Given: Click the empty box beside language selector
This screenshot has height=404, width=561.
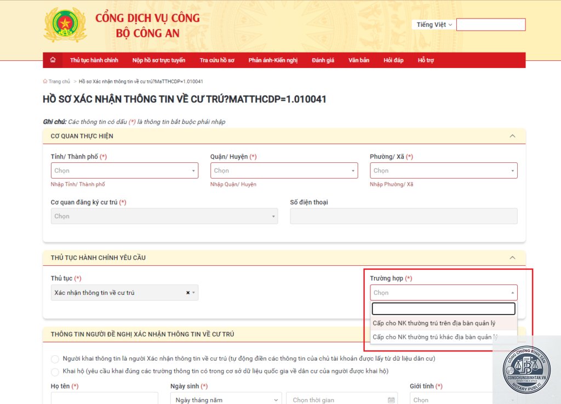Looking at the screenshot, I should tap(491, 25).
